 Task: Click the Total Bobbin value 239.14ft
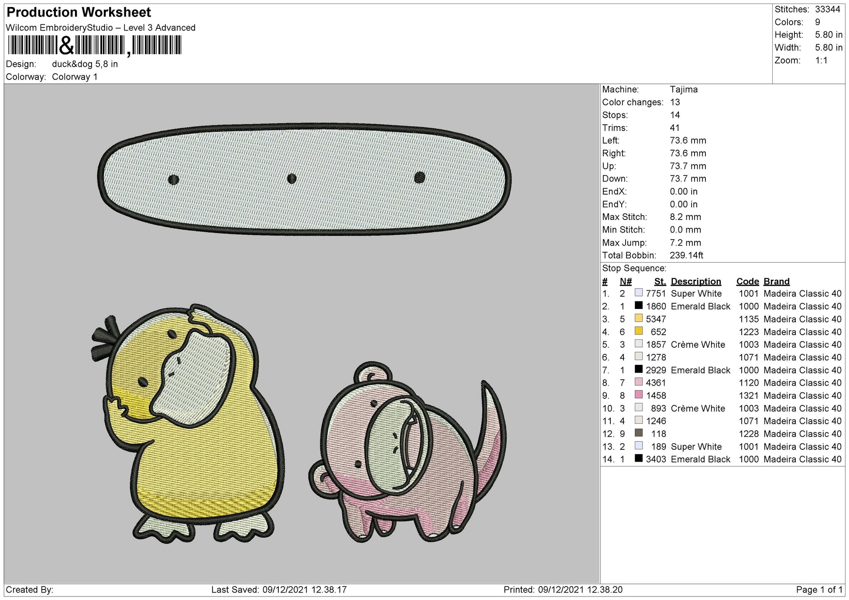click(x=687, y=255)
